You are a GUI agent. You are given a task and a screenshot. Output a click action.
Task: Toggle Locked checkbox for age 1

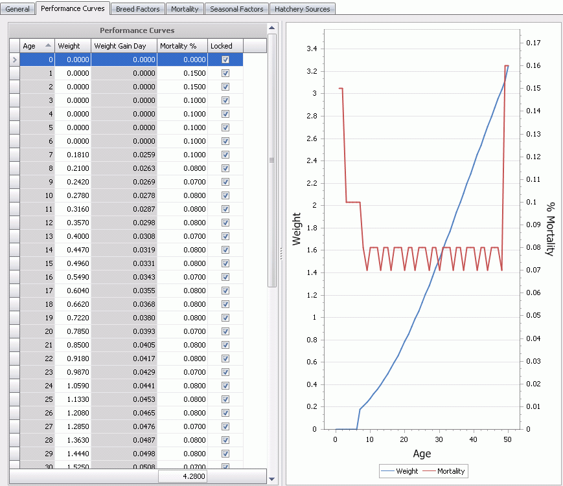point(225,73)
